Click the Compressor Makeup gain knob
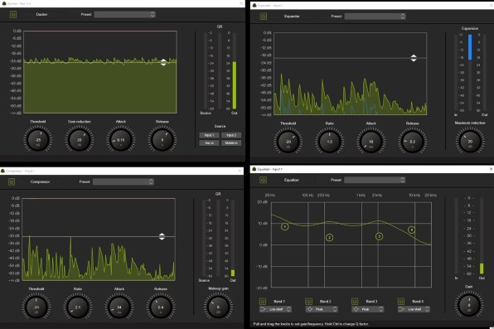 [x=218, y=307]
